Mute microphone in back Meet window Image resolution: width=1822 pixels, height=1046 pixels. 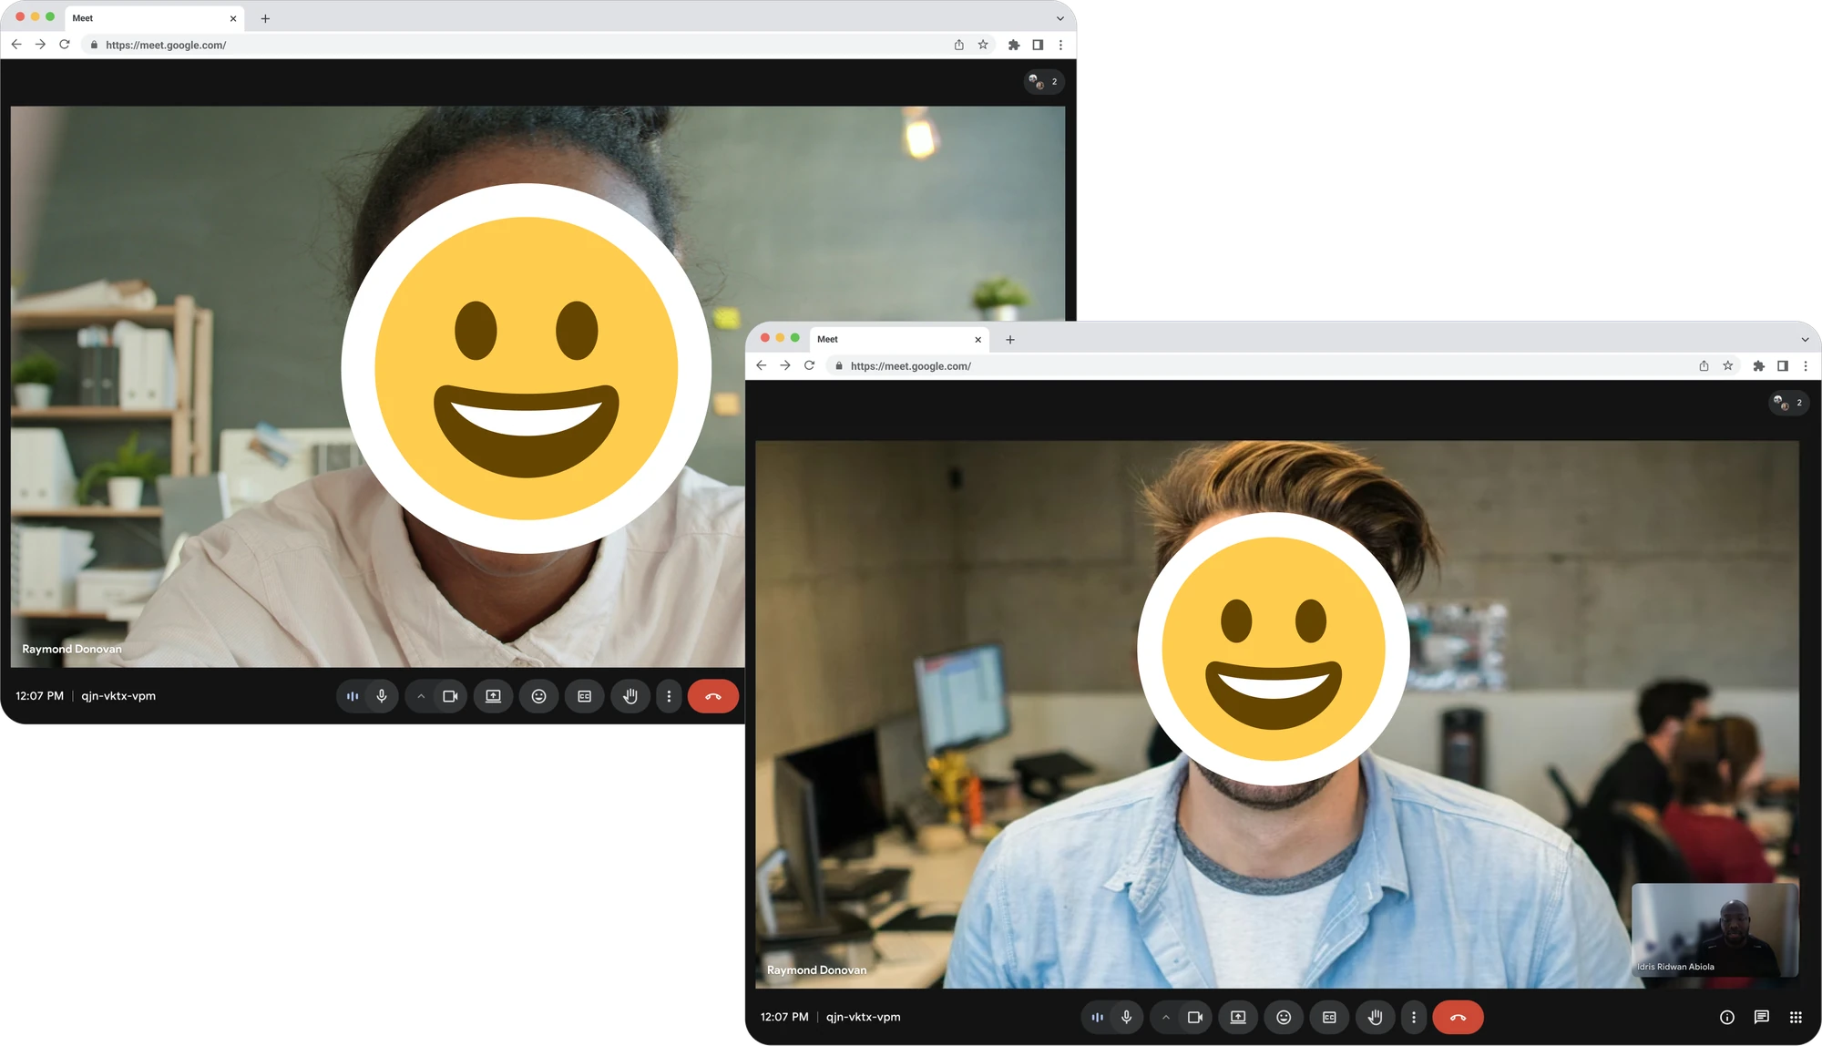pos(382,696)
